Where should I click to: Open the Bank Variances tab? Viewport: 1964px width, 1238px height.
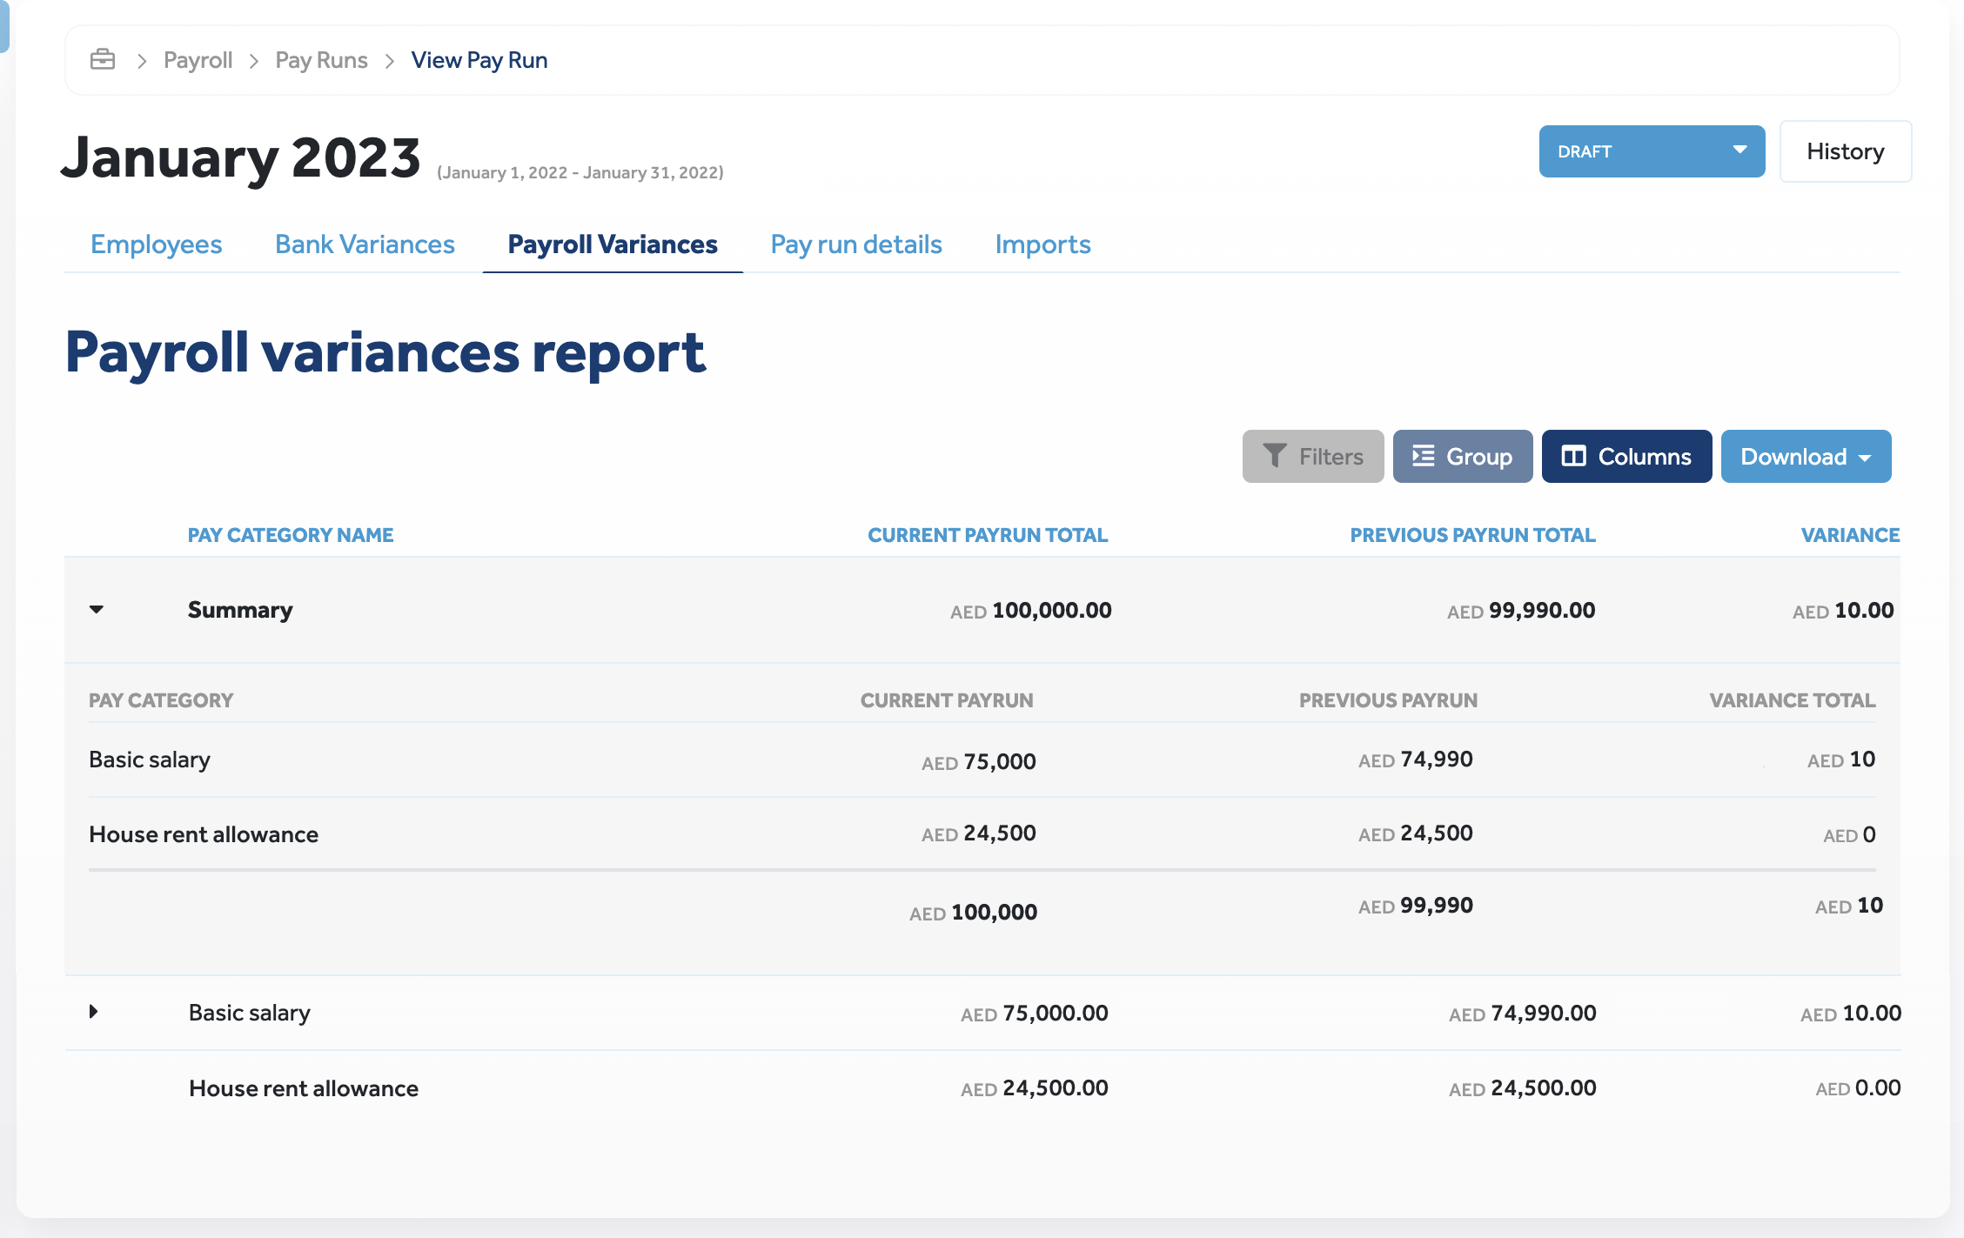[x=365, y=244]
